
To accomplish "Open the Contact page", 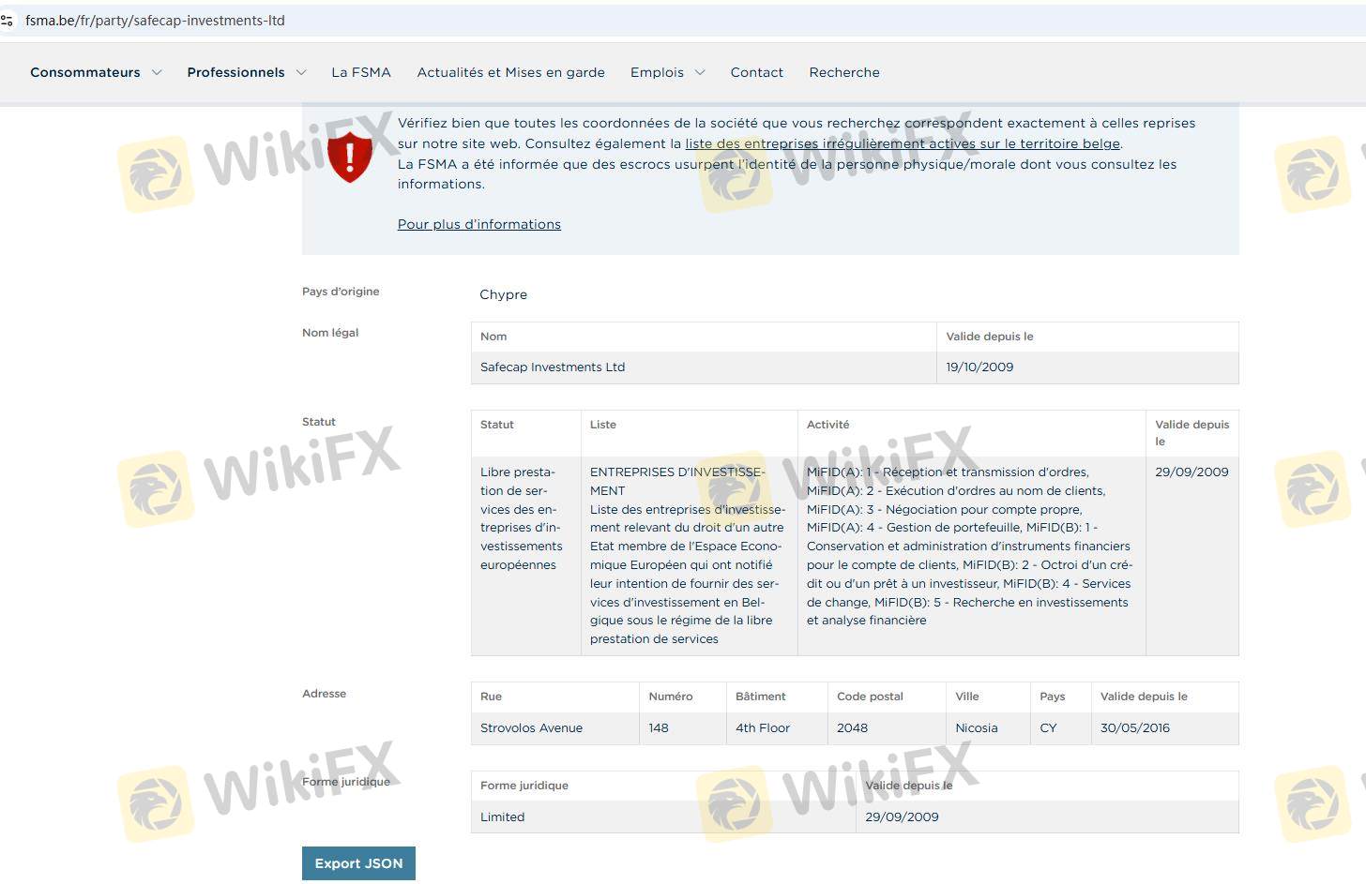I will [757, 72].
